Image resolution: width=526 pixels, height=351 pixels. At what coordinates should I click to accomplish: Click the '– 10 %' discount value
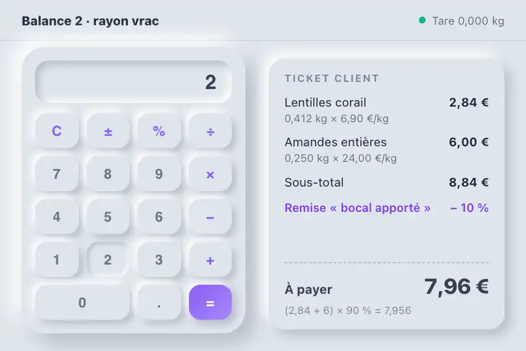469,208
